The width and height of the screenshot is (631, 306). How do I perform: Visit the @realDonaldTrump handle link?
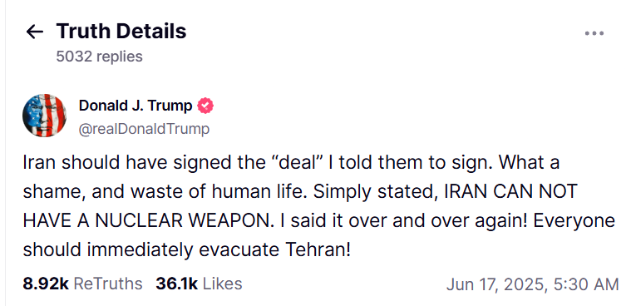coord(144,129)
